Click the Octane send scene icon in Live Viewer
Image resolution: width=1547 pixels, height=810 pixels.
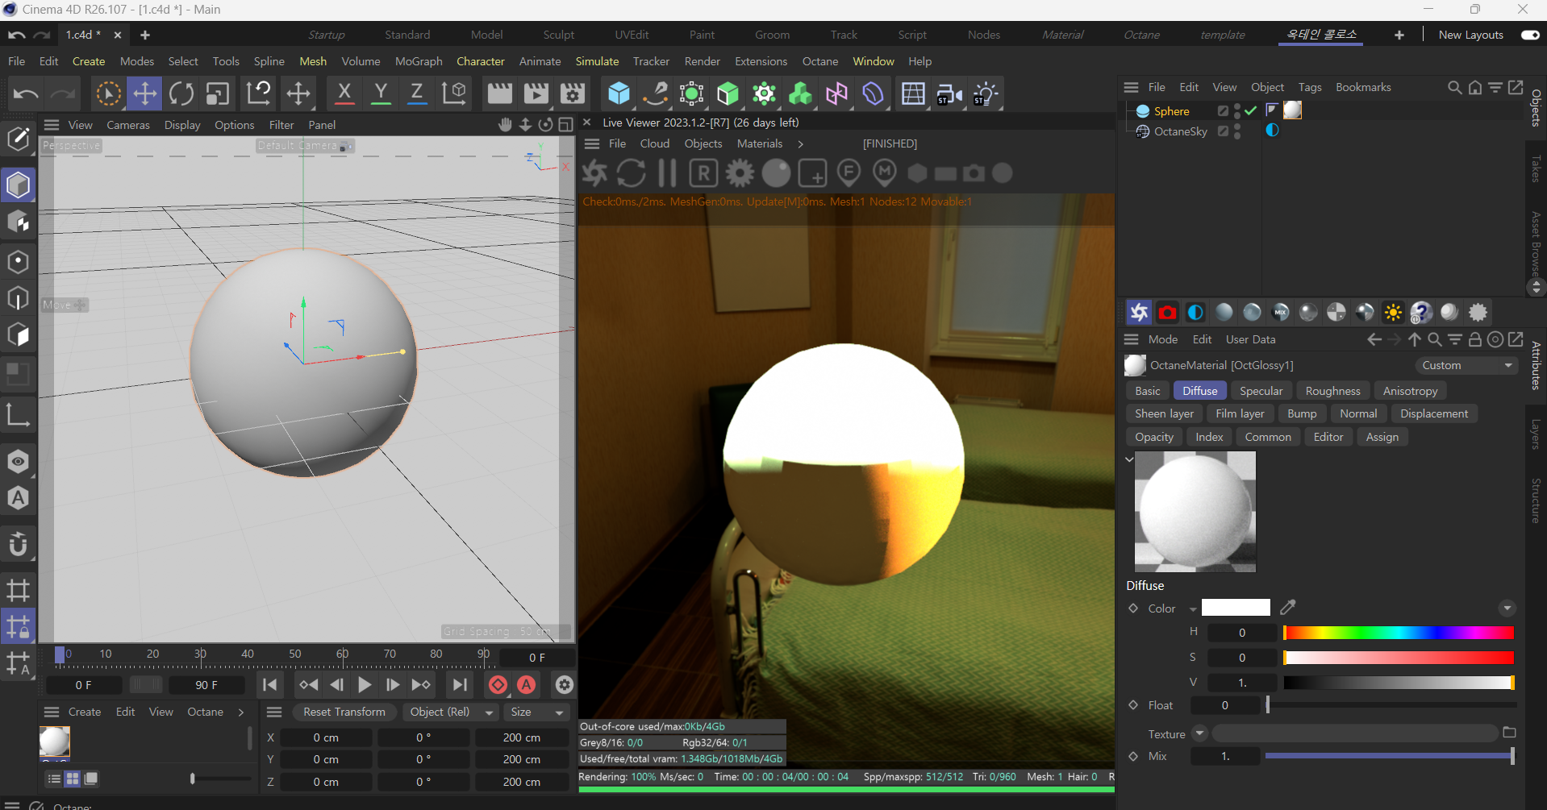(595, 172)
